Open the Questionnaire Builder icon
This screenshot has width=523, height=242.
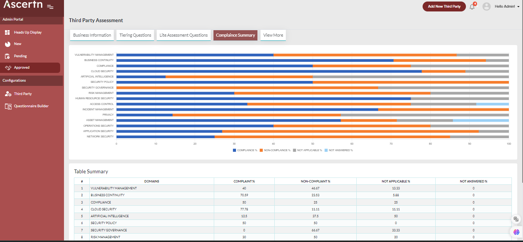8,106
